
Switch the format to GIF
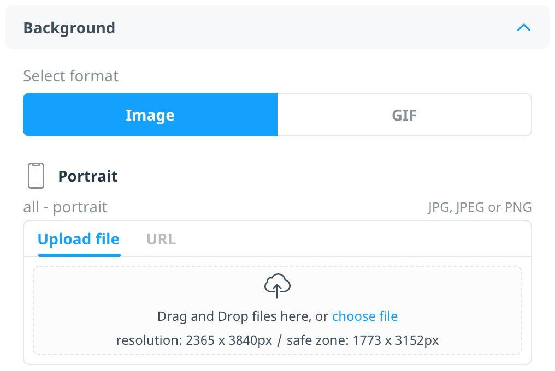(x=404, y=115)
